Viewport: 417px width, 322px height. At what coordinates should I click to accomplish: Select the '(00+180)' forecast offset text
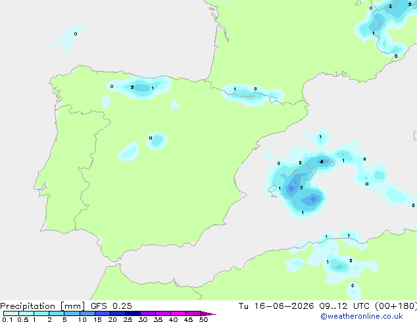point(396,306)
